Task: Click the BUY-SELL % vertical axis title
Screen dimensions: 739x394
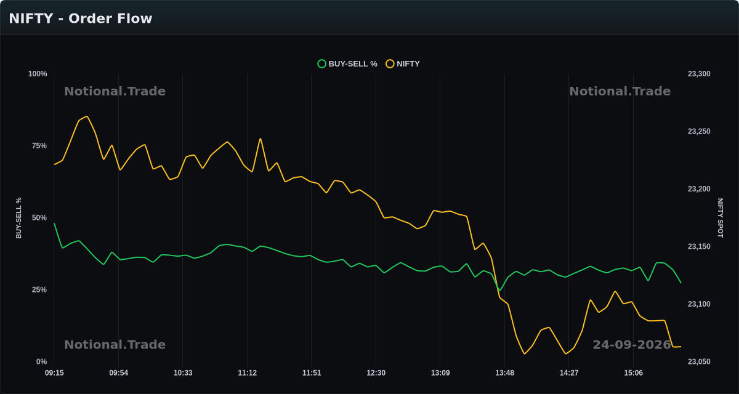Action: tap(18, 218)
